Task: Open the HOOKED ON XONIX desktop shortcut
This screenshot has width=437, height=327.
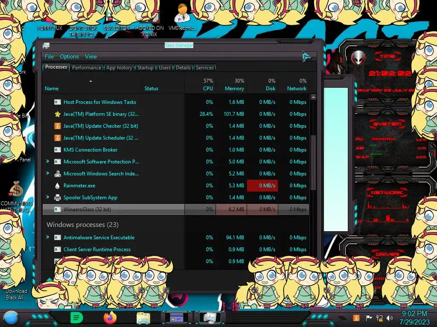Action: point(149,24)
